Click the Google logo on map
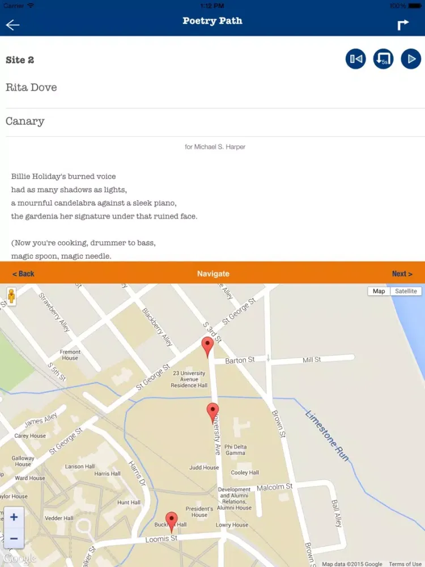The image size is (425, 567). 19,558
